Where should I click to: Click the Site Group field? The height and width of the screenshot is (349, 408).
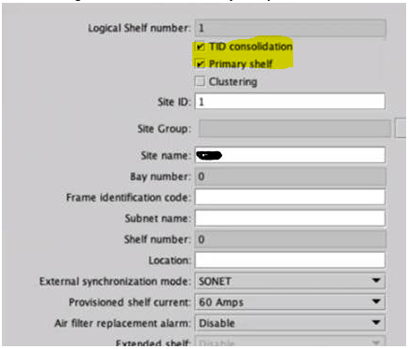click(294, 129)
